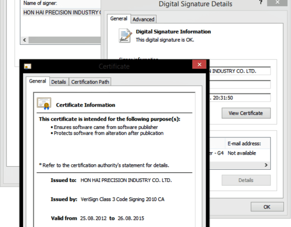The image size is (291, 227).
Task: Click the Digital Signature Information document icon
Action: coord(125,36)
